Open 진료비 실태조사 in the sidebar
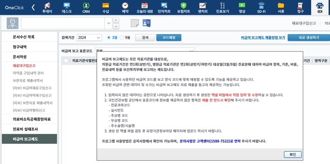 tap(29, 129)
